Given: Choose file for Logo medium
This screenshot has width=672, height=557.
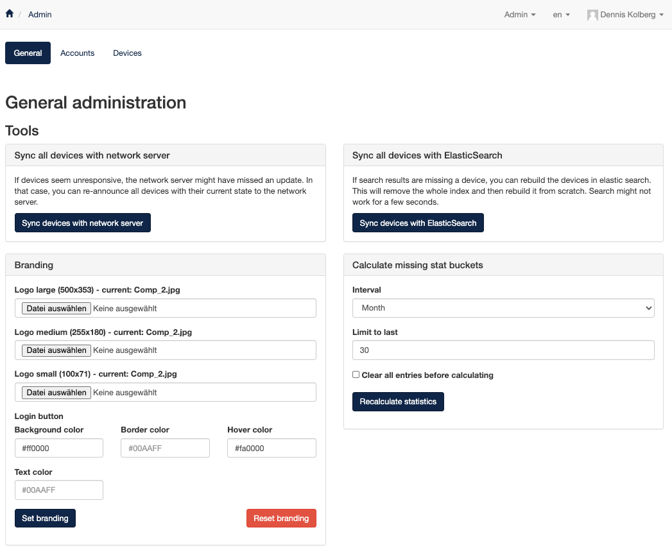Looking at the screenshot, I should point(56,350).
